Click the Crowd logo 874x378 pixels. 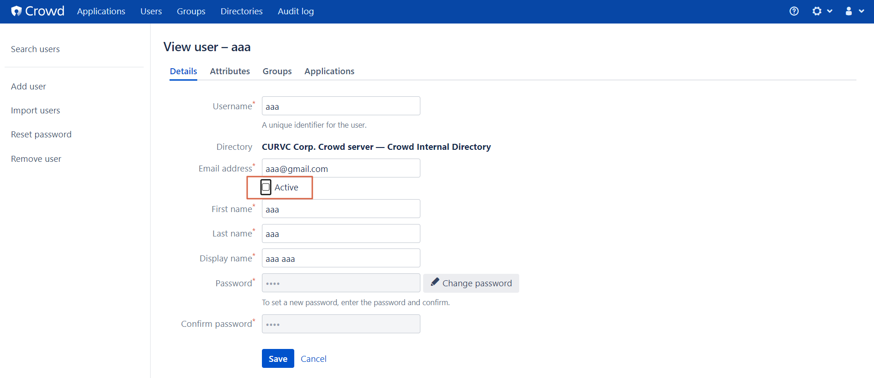coord(38,11)
